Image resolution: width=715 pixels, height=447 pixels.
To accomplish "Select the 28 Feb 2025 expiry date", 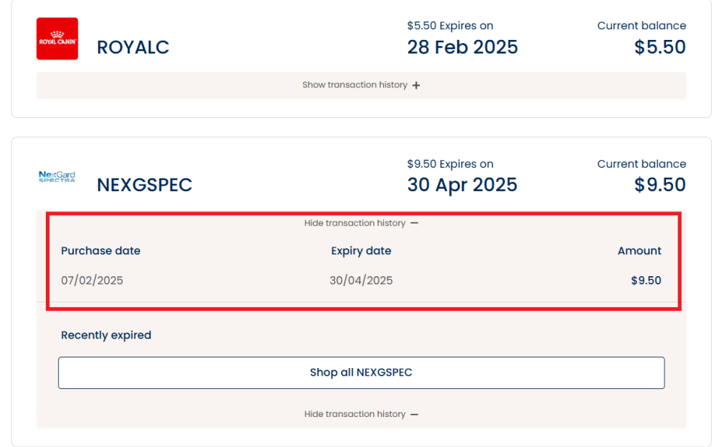I will click(x=462, y=47).
